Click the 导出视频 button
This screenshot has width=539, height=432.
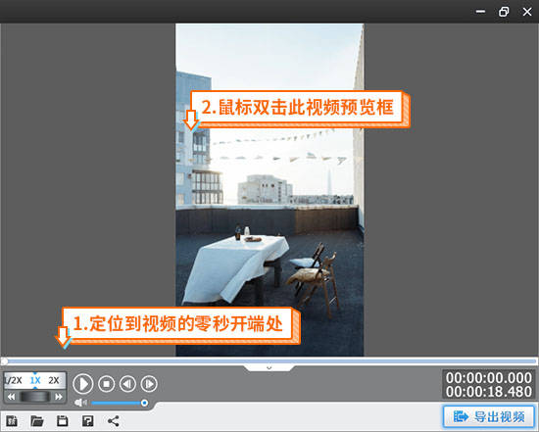click(489, 417)
